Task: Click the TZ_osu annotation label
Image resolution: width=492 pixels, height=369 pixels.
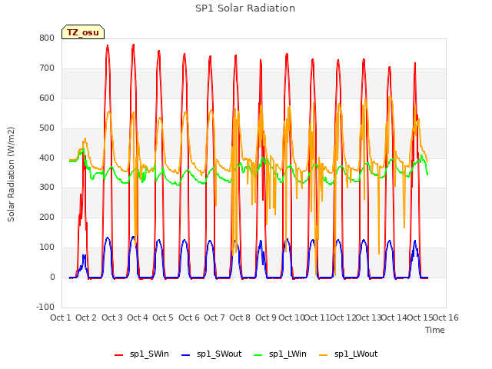Action: [x=83, y=32]
